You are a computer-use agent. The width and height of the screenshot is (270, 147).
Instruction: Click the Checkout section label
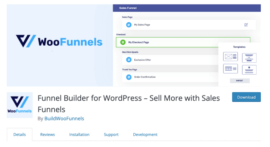click(121, 34)
